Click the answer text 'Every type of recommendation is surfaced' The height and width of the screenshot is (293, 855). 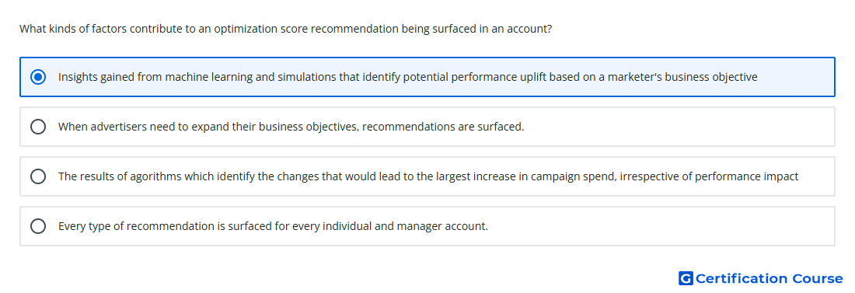273,226
